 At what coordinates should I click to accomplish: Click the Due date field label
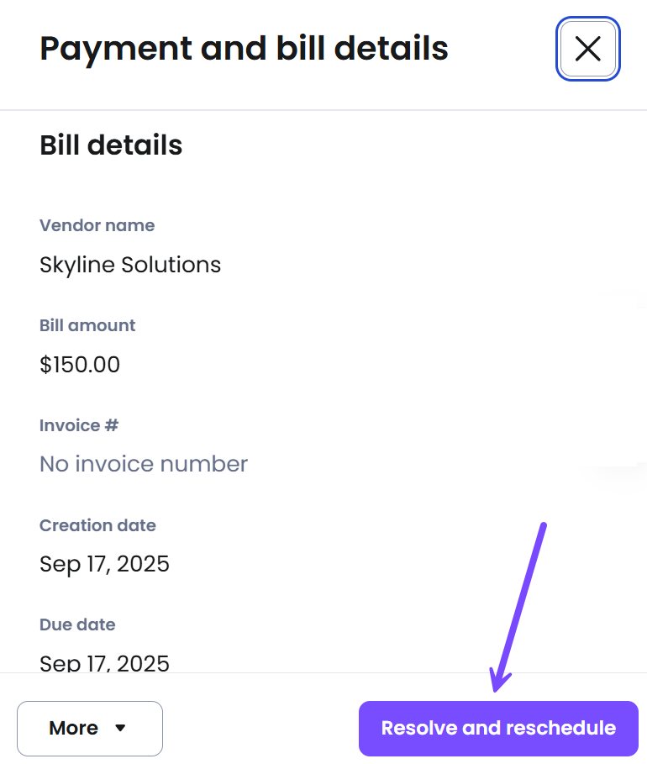click(77, 624)
